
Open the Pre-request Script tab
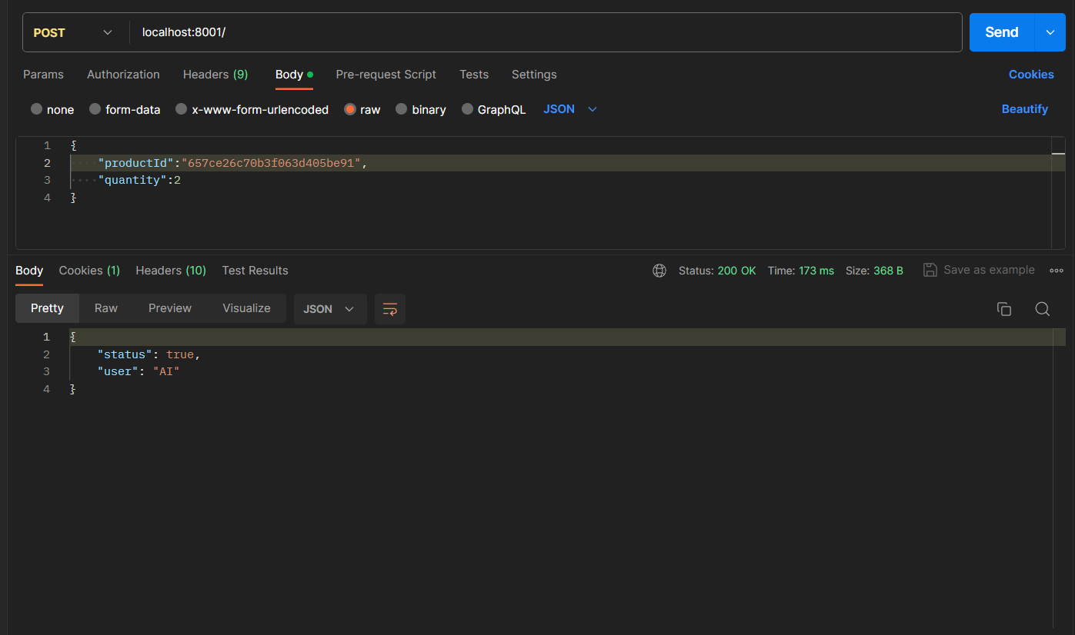tap(386, 75)
